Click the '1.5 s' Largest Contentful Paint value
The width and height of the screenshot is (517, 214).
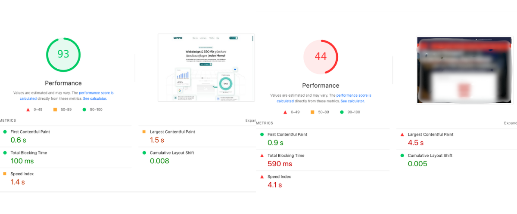[157, 140]
